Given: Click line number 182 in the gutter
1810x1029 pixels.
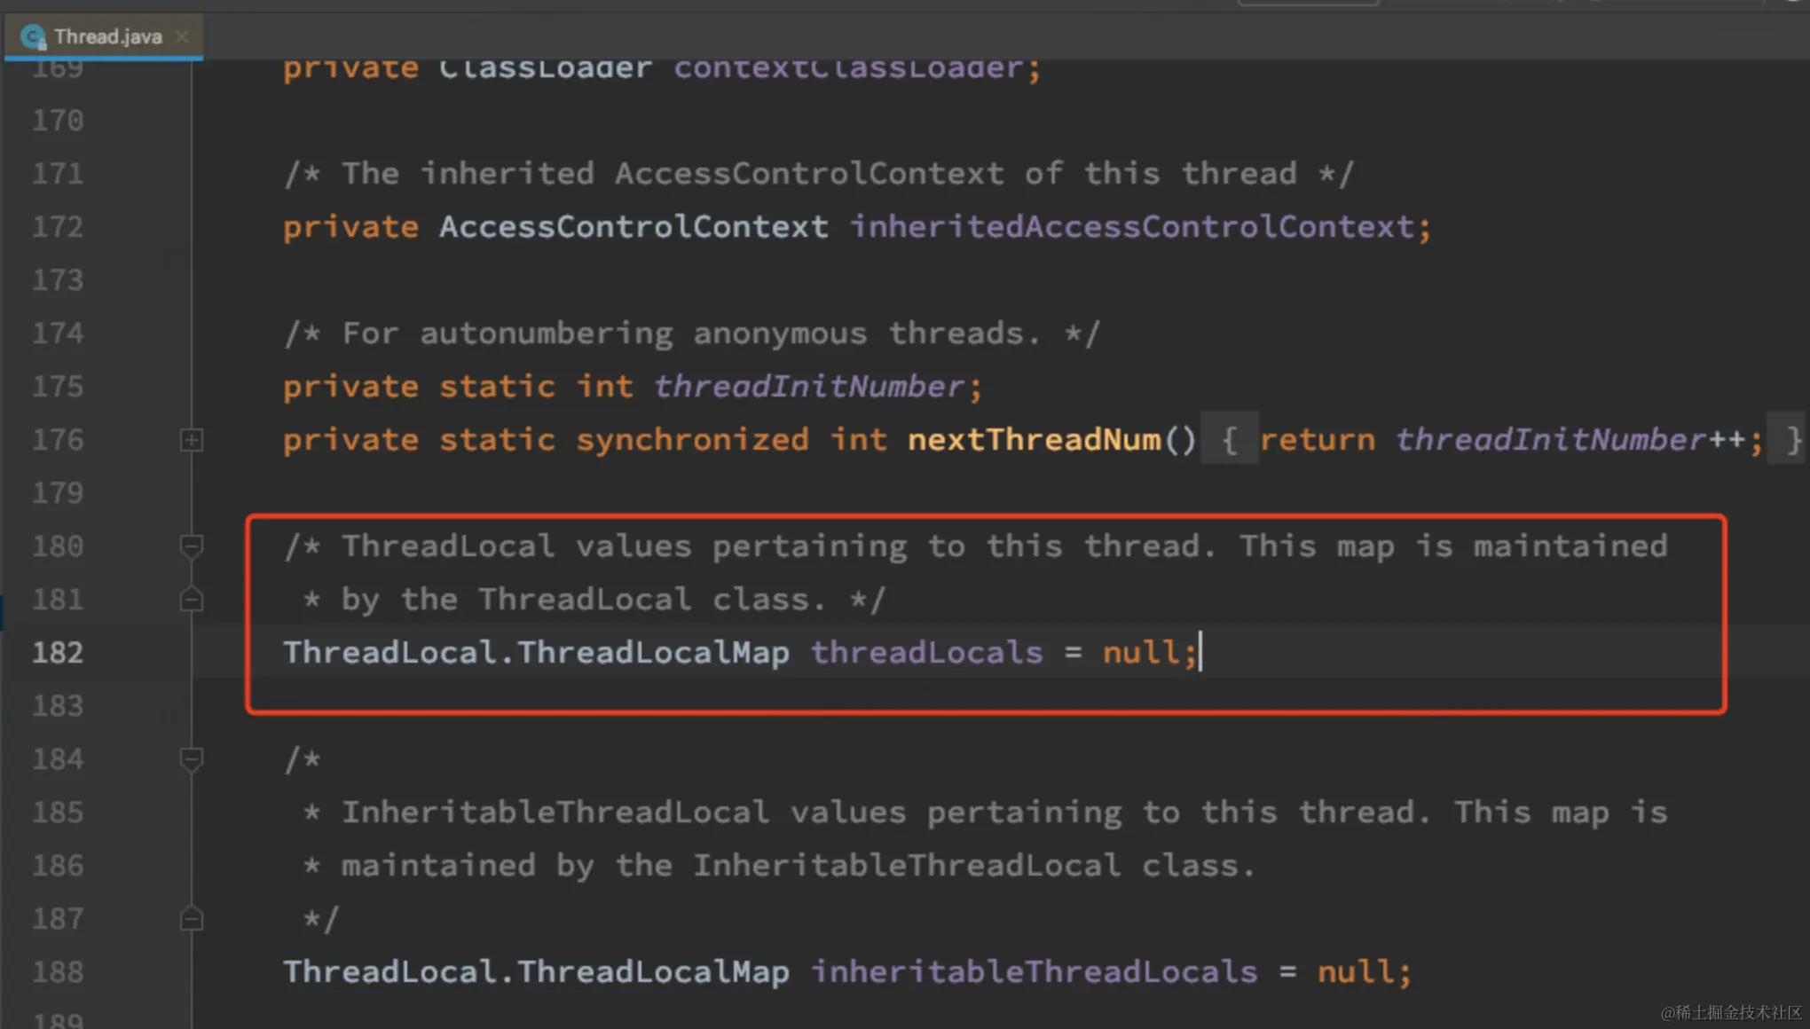Looking at the screenshot, I should 58,653.
